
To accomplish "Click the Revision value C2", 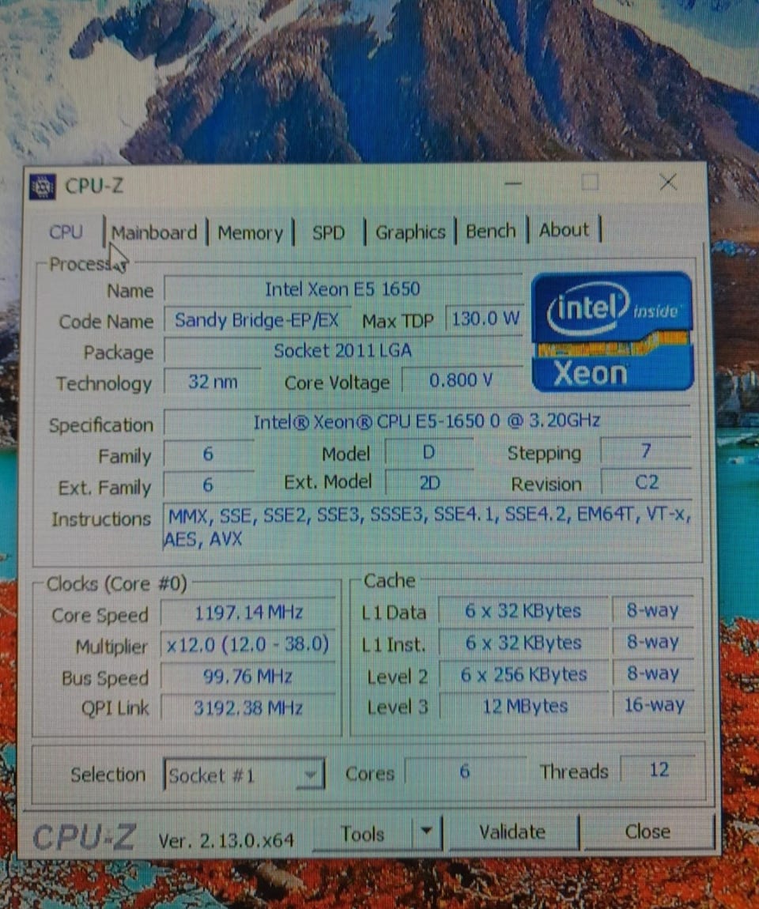I will [646, 482].
